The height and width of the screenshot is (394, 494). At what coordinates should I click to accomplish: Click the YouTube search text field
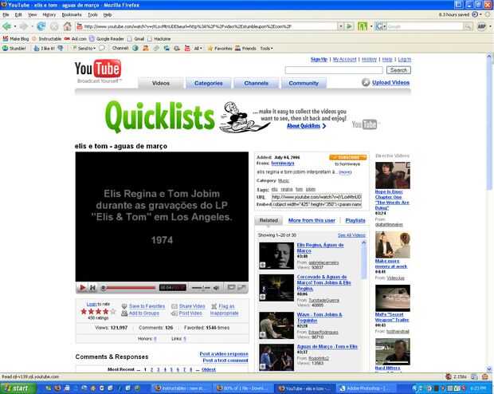[x=334, y=70]
